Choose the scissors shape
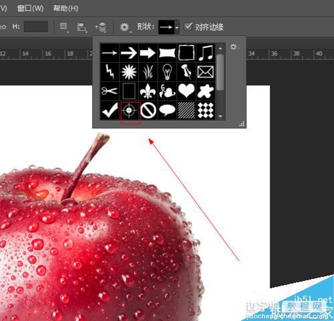The height and width of the screenshot is (321, 334). click(110, 91)
